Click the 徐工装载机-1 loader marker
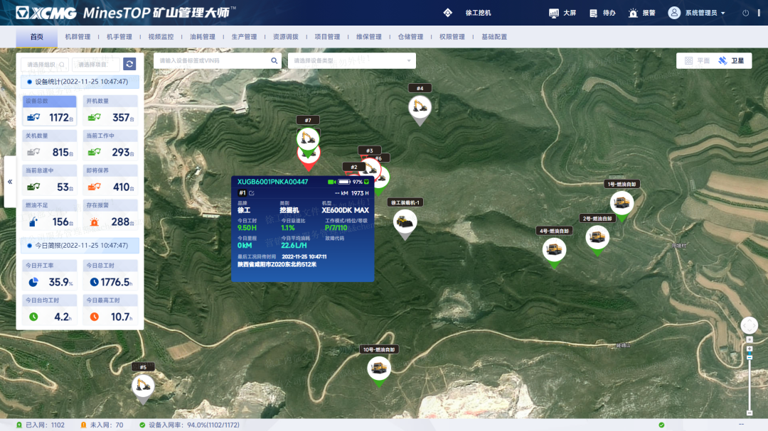 click(405, 222)
